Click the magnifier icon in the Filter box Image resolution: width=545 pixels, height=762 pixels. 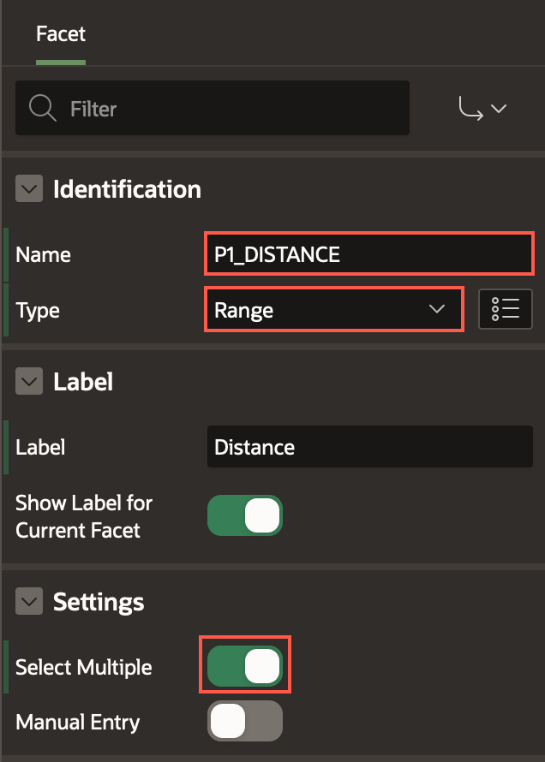[x=42, y=109]
